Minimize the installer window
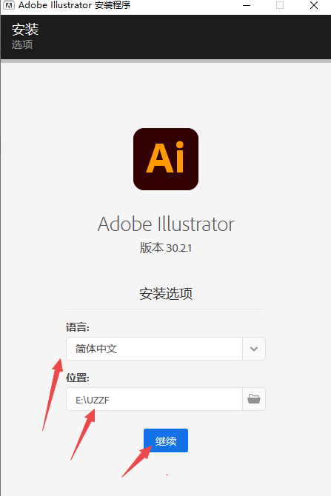331x496 pixels. [x=247, y=5]
